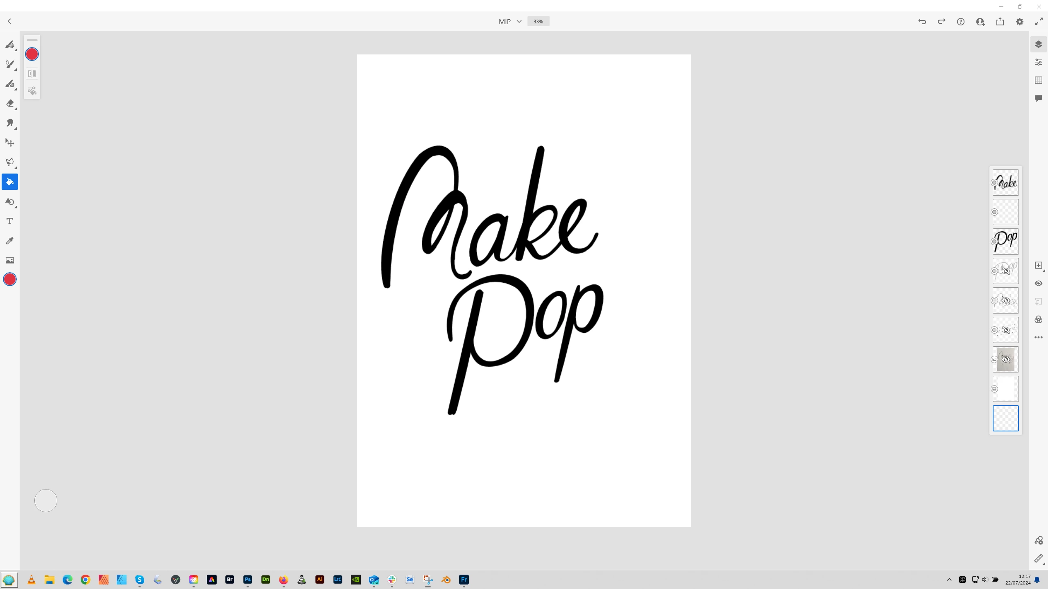Screen dimensions: 1048x589
Task: Open the 33% zoom level field
Action: [538, 21]
